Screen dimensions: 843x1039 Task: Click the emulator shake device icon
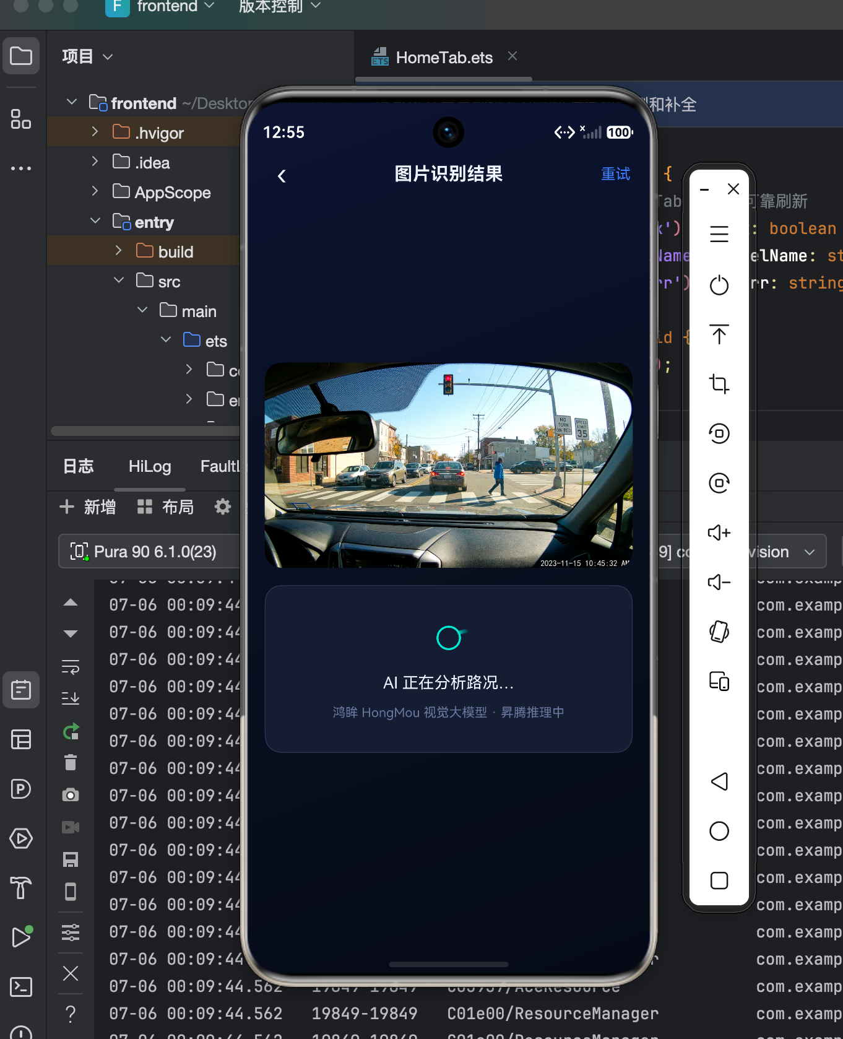coord(719,632)
